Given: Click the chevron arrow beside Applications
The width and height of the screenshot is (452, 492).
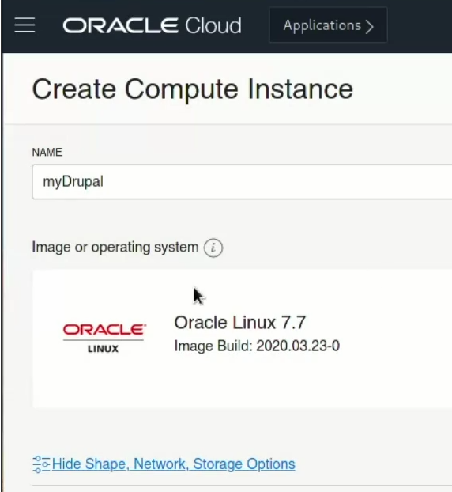Looking at the screenshot, I should [x=370, y=26].
